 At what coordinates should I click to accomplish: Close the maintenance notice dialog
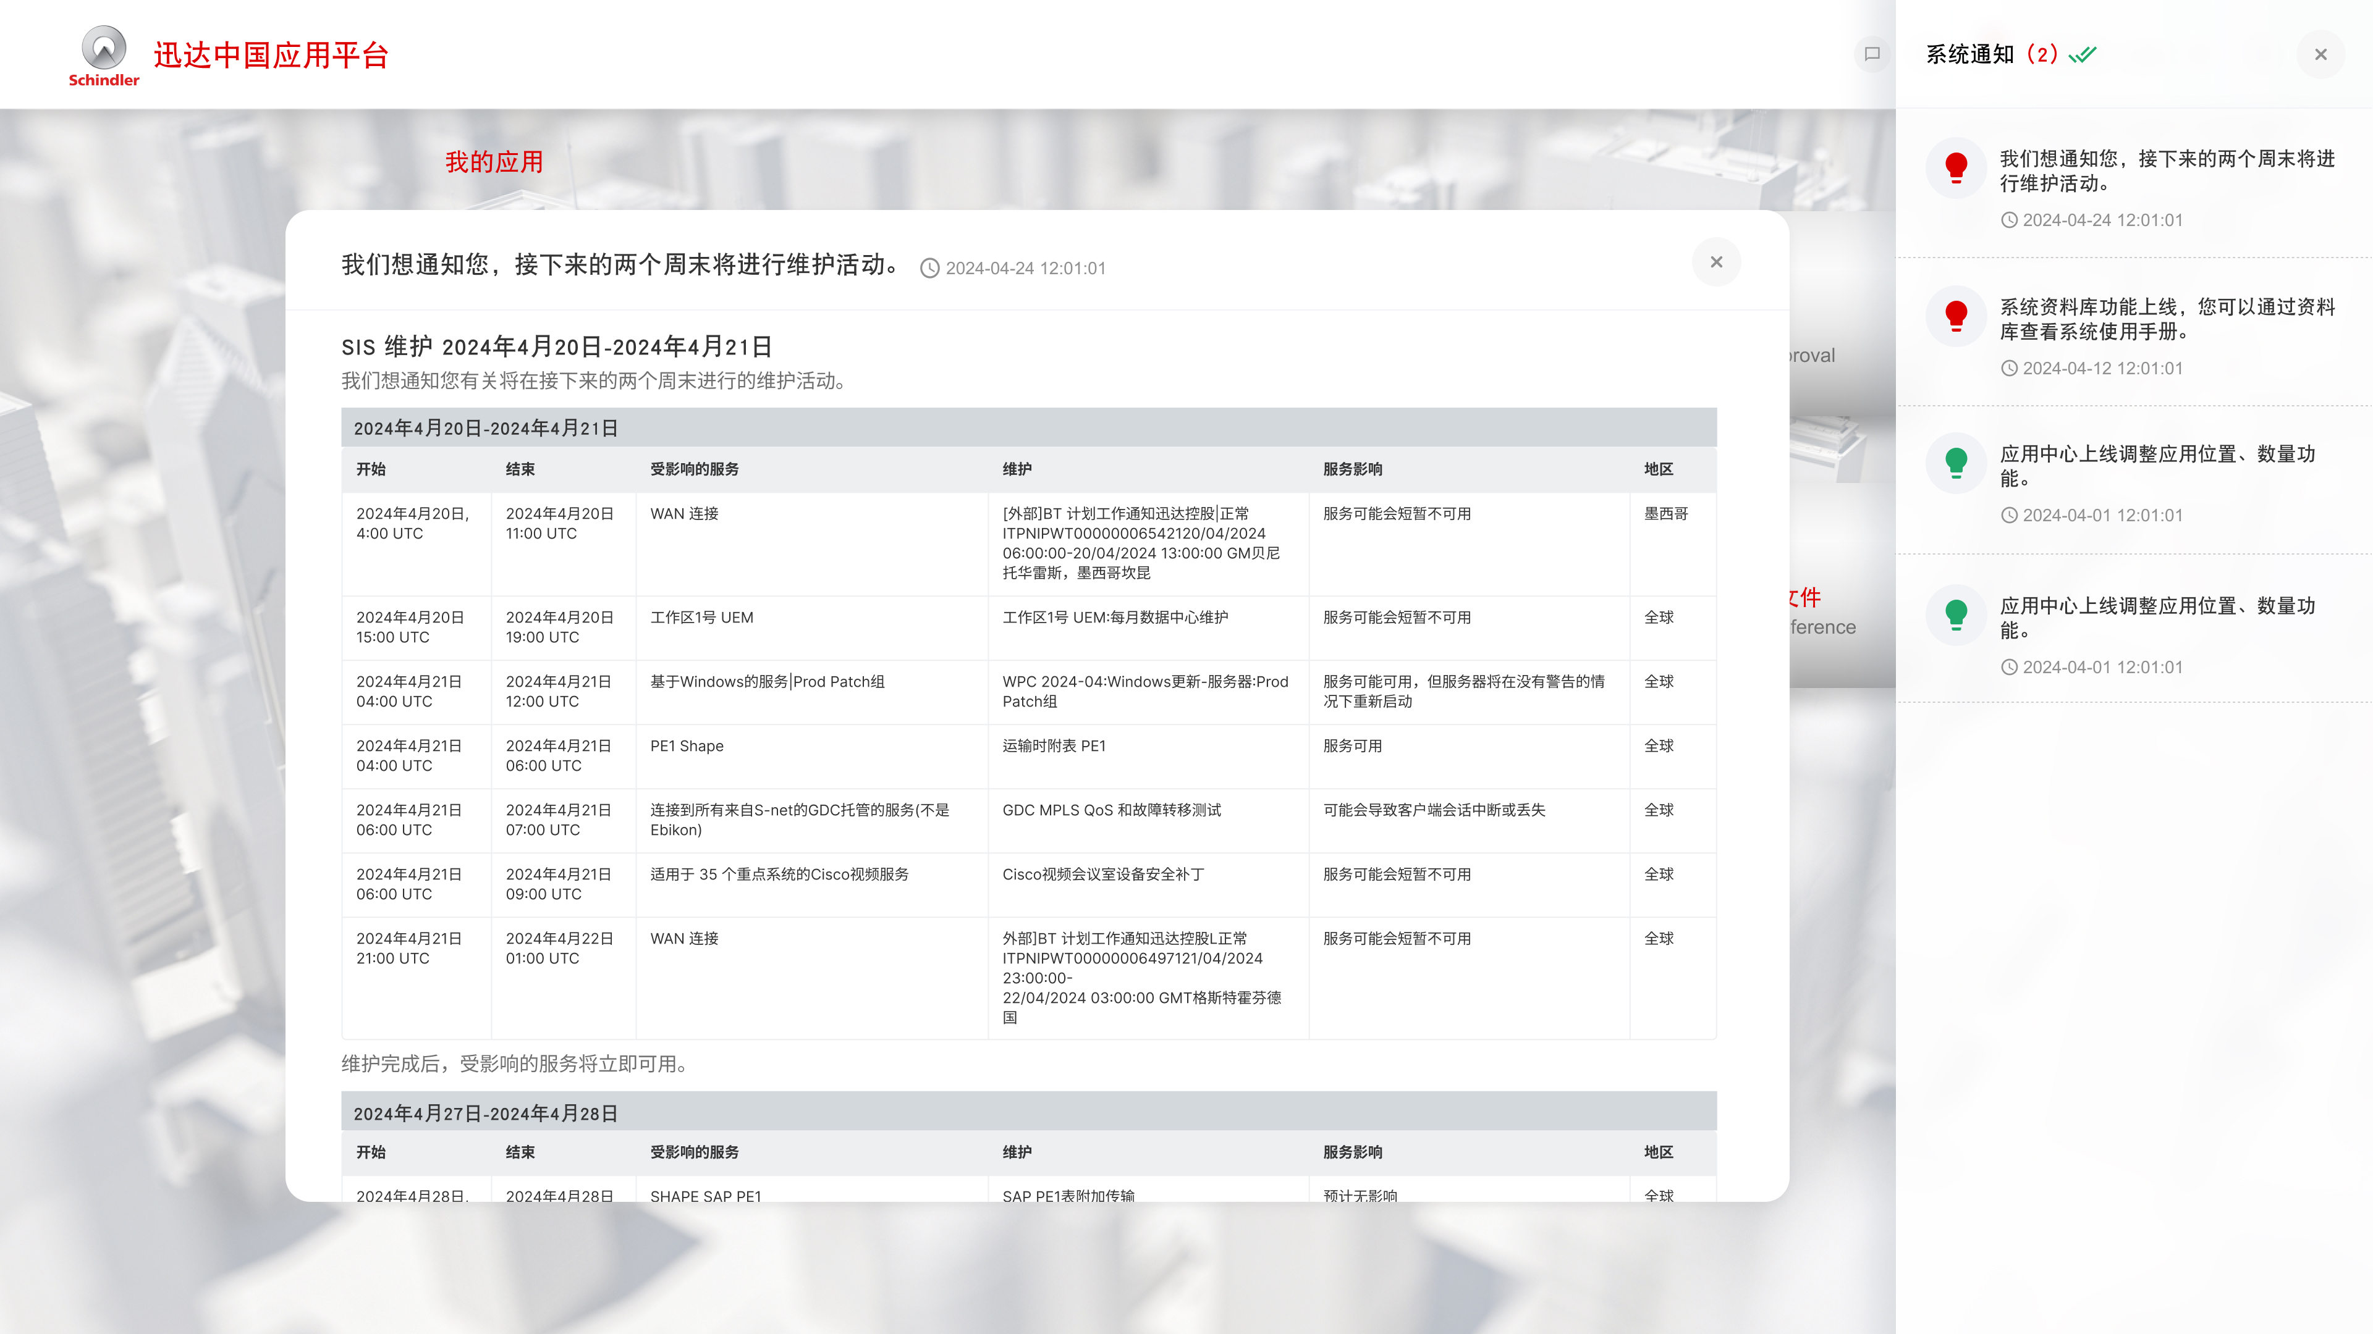pyautogui.click(x=1716, y=262)
